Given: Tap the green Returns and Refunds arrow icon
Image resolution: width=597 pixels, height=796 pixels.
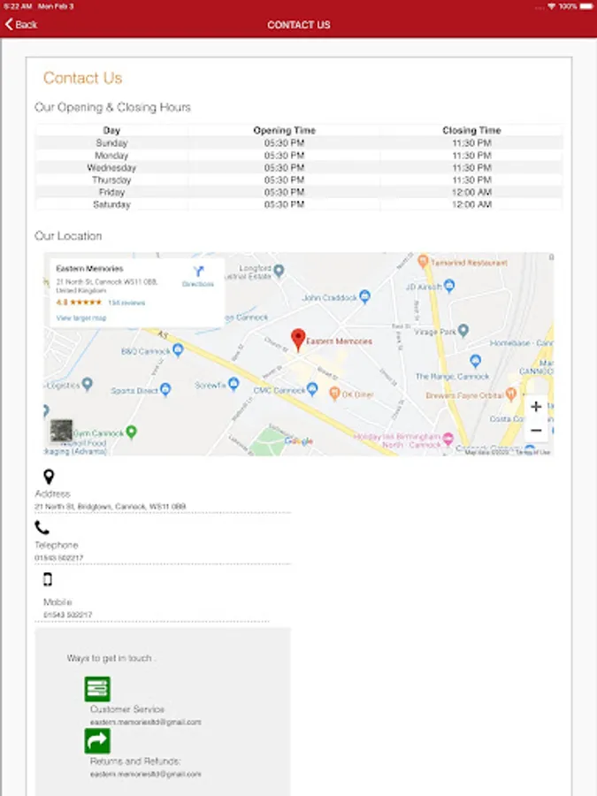Looking at the screenshot, I should click(97, 741).
